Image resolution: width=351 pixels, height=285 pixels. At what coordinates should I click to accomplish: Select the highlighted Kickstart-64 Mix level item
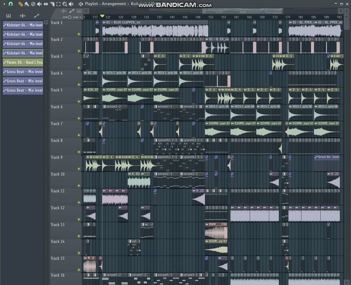(23, 53)
